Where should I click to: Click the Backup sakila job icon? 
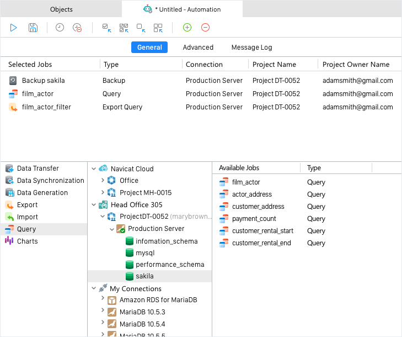click(13, 81)
